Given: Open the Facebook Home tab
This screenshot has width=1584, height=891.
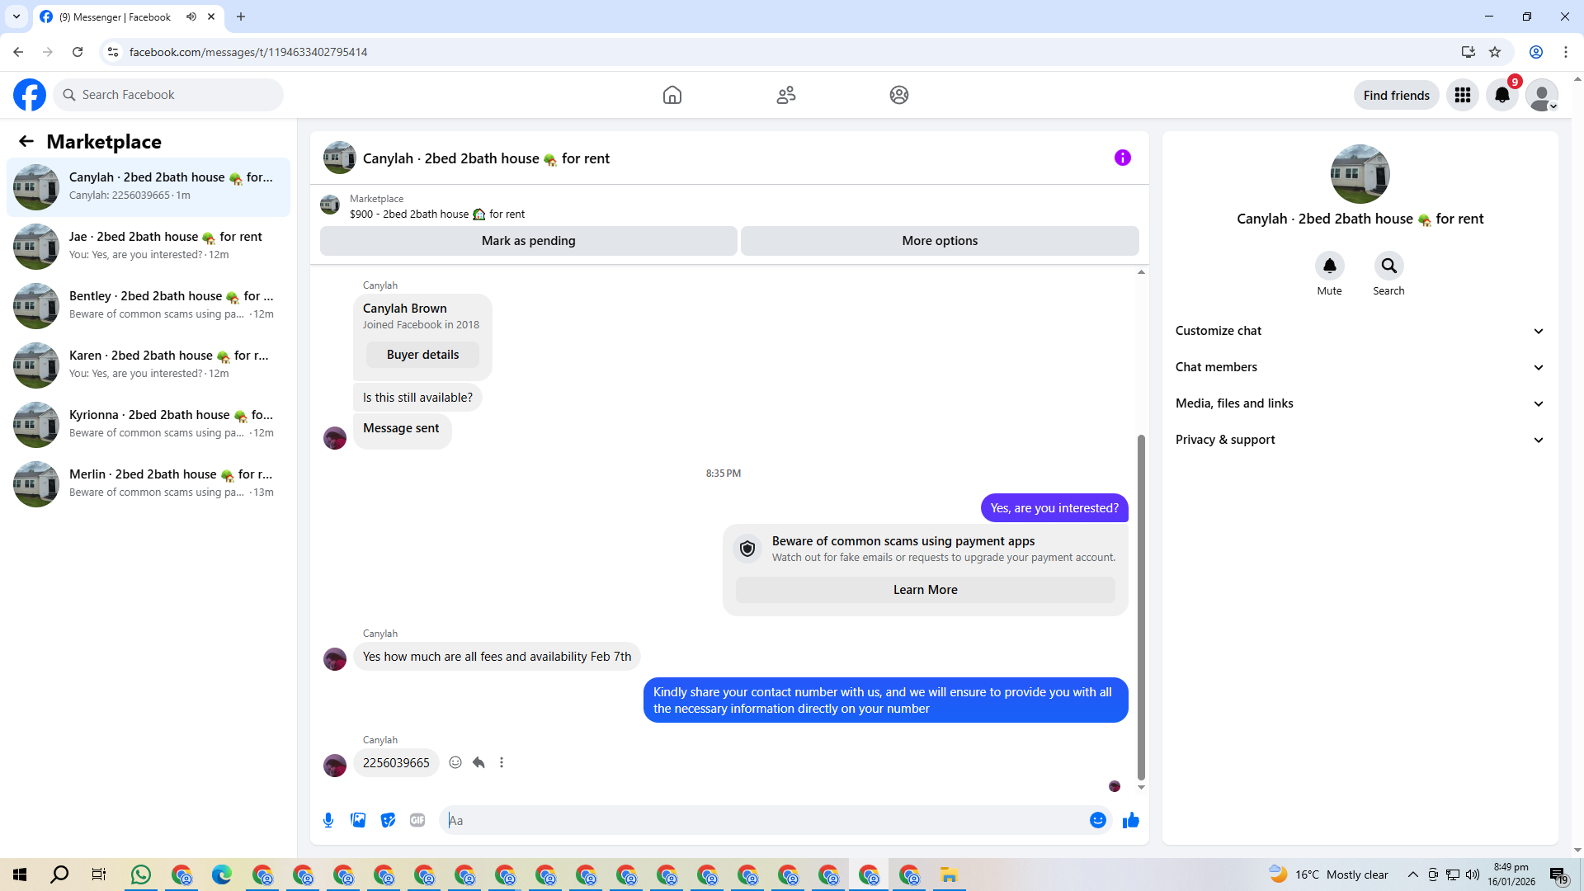Looking at the screenshot, I should point(672,95).
